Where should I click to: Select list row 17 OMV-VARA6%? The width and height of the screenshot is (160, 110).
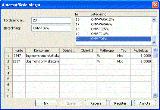(x=113, y=24)
